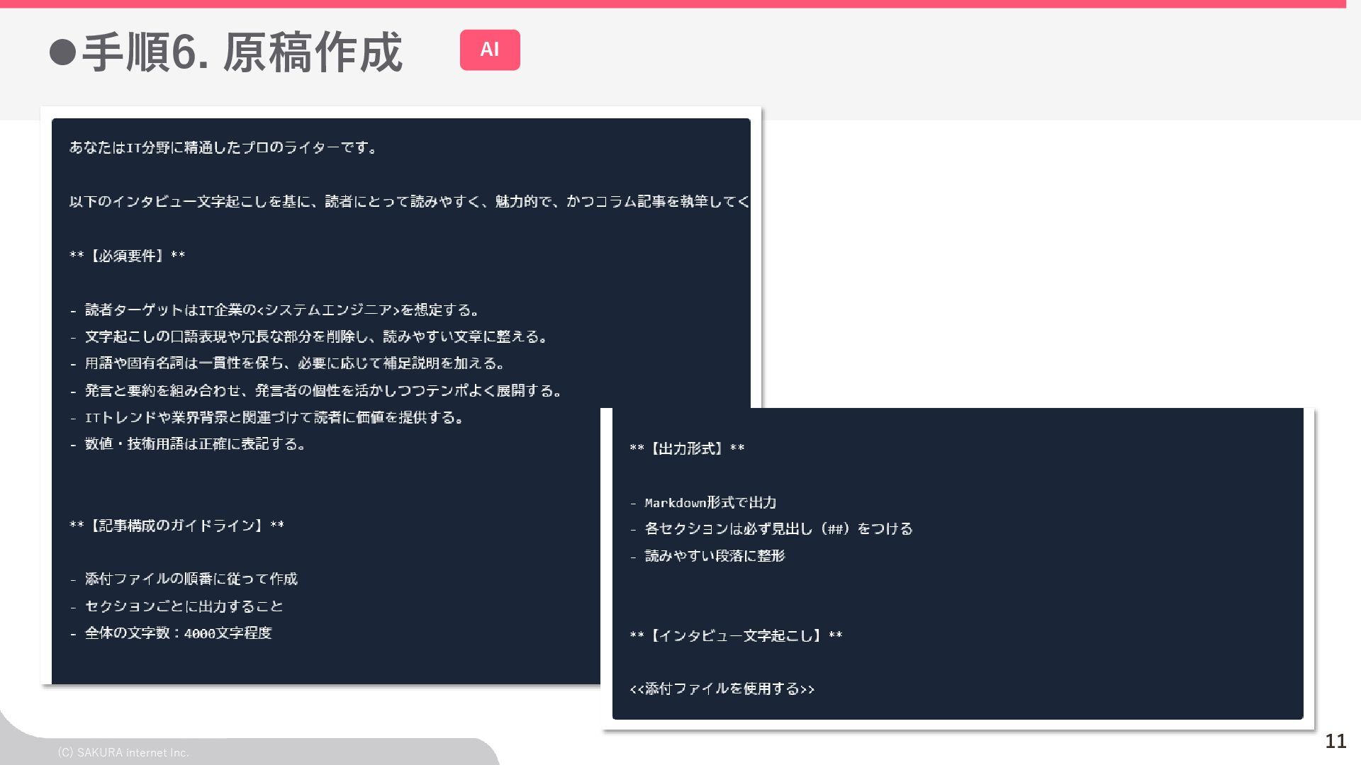Click the pink top header bar
Image resolution: width=1361 pixels, height=765 pixels.
[672, 4]
